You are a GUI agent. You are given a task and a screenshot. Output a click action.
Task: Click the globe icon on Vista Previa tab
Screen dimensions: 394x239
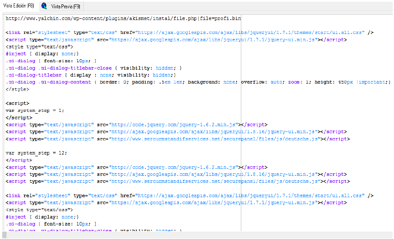44,6
